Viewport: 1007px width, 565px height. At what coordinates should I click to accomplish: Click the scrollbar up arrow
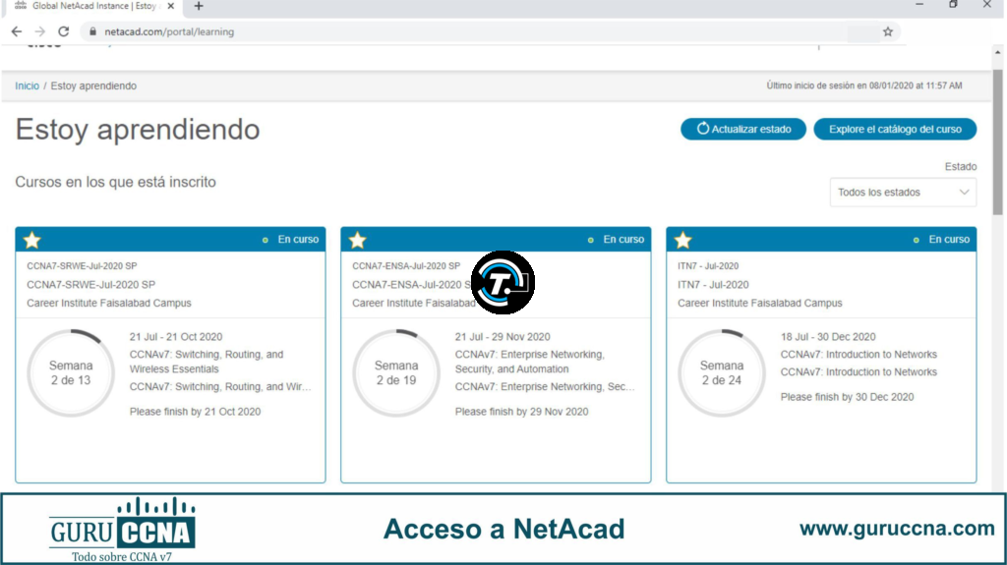pos(997,53)
